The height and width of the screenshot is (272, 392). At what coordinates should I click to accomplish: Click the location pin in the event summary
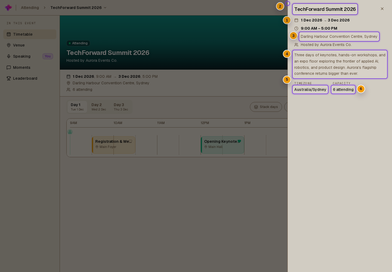pos(69,83)
